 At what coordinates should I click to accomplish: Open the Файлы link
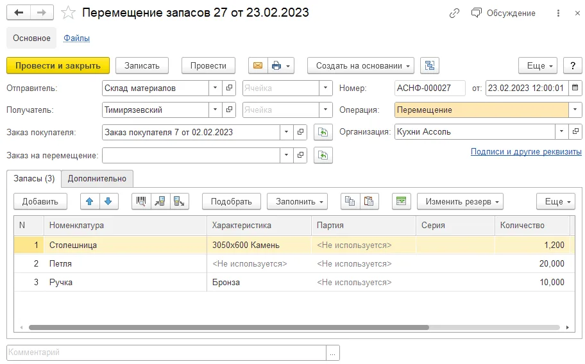tap(76, 38)
